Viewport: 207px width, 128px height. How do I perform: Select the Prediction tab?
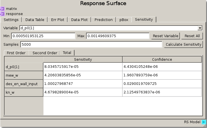click(103, 20)
